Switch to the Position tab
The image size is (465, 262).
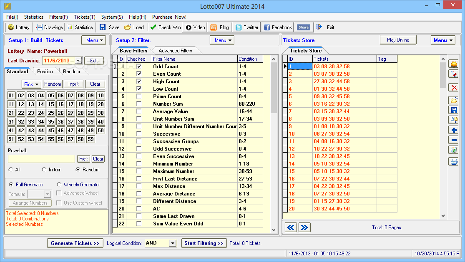pyautogui.click(x=45, y=72)
